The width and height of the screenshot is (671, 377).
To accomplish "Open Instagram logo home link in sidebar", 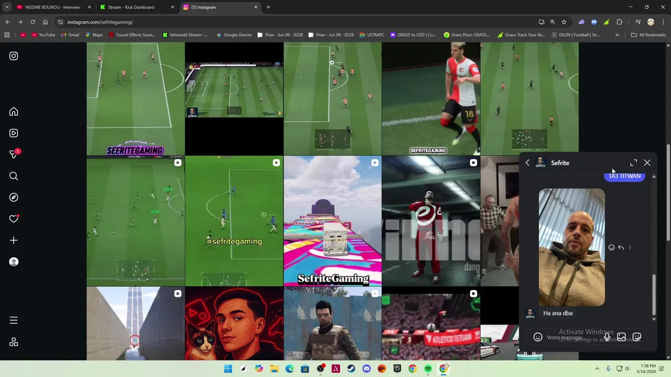I will pos(14,56).
